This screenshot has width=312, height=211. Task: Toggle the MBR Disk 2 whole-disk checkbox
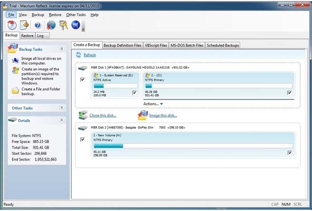point(82,140)
